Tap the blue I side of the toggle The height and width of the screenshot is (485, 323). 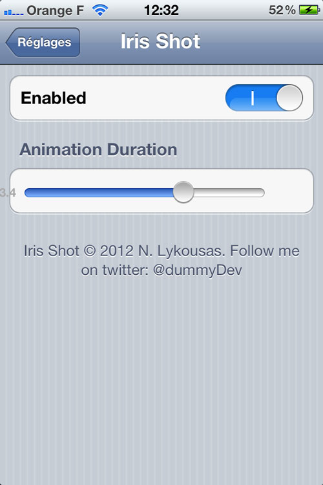point(251,98)
